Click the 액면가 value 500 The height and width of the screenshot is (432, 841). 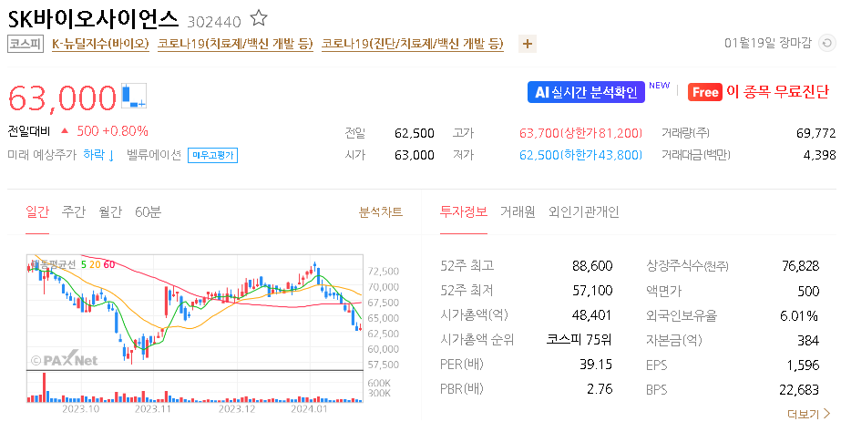click(x=808, y=291)
